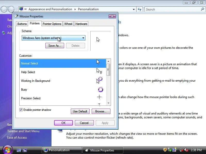Click the muted volume tray icon
Image resolution: width=206 pixels, height=154 pixels.
(186, 150)
